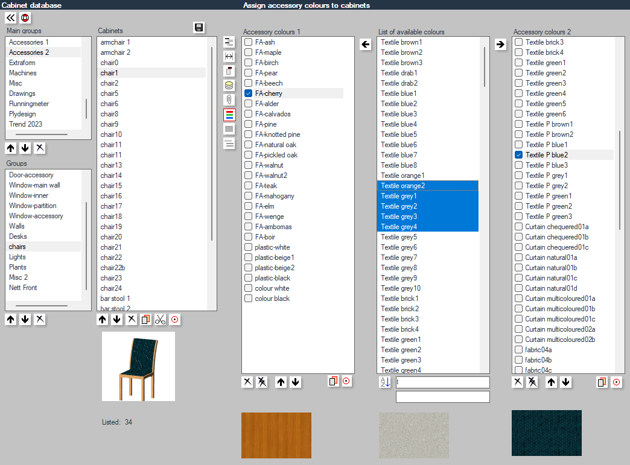Uncheck Textile P blue2 checkbox

click(x=519, y=154)
